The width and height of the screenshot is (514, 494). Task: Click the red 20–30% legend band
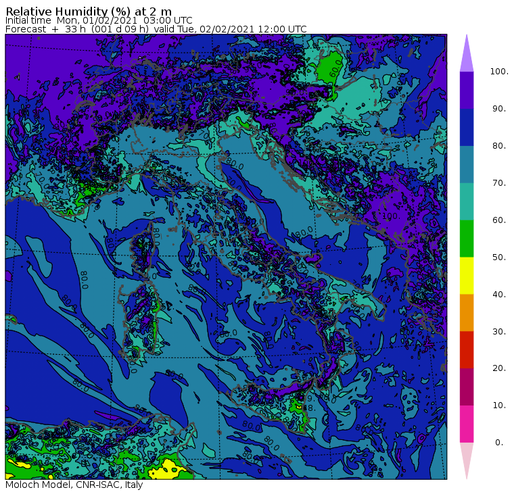[x=467, y=350]
